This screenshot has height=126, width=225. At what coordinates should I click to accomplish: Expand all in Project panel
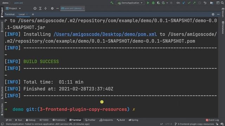[x=40, y=8]
